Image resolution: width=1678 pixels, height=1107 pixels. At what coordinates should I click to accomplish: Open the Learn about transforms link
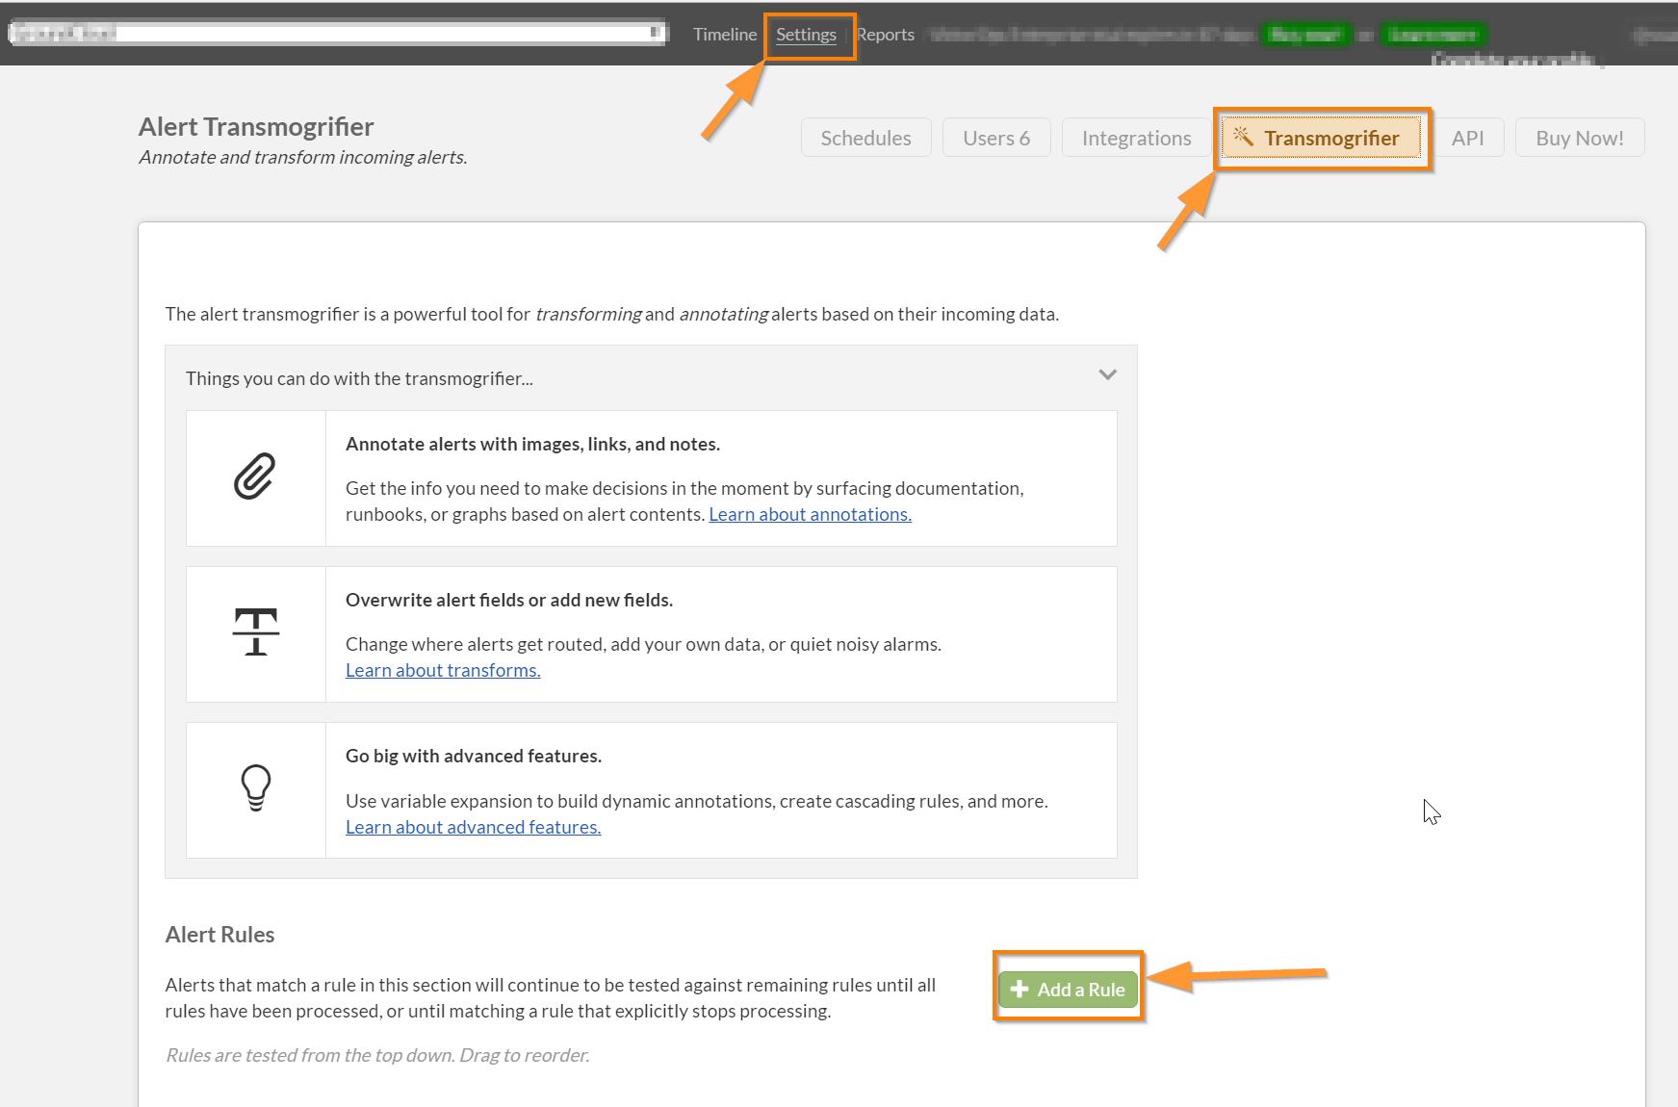tap(443, 671)
